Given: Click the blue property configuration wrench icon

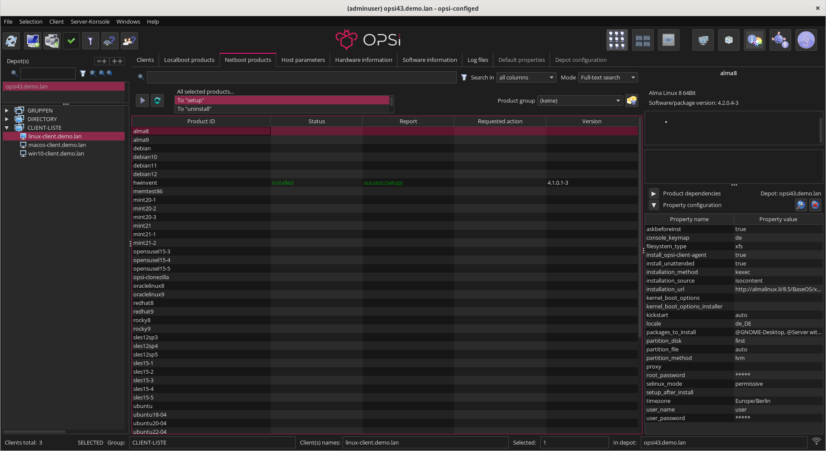Looking at the screenshot, I should (x=801, y=205).
